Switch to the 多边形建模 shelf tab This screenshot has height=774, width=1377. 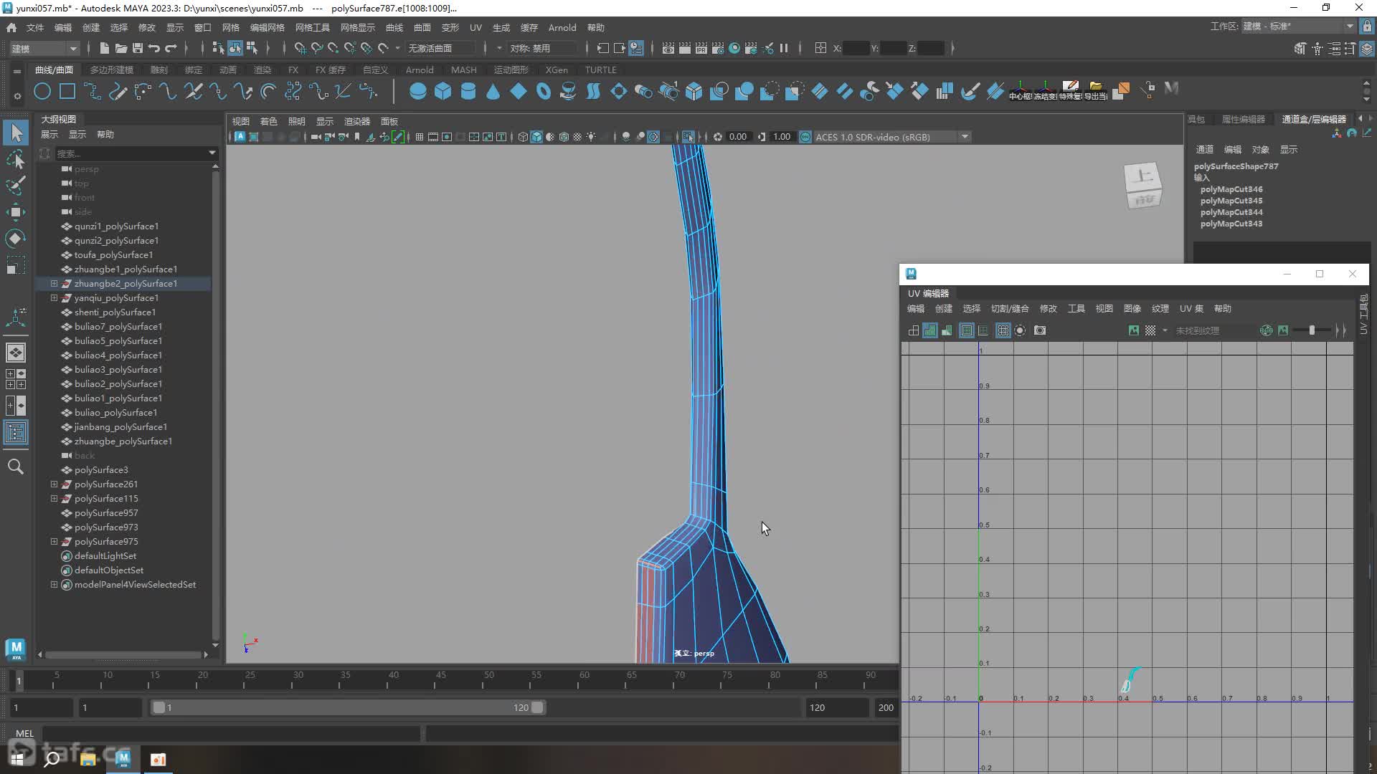pyautogui.click(x=112, y=70)
